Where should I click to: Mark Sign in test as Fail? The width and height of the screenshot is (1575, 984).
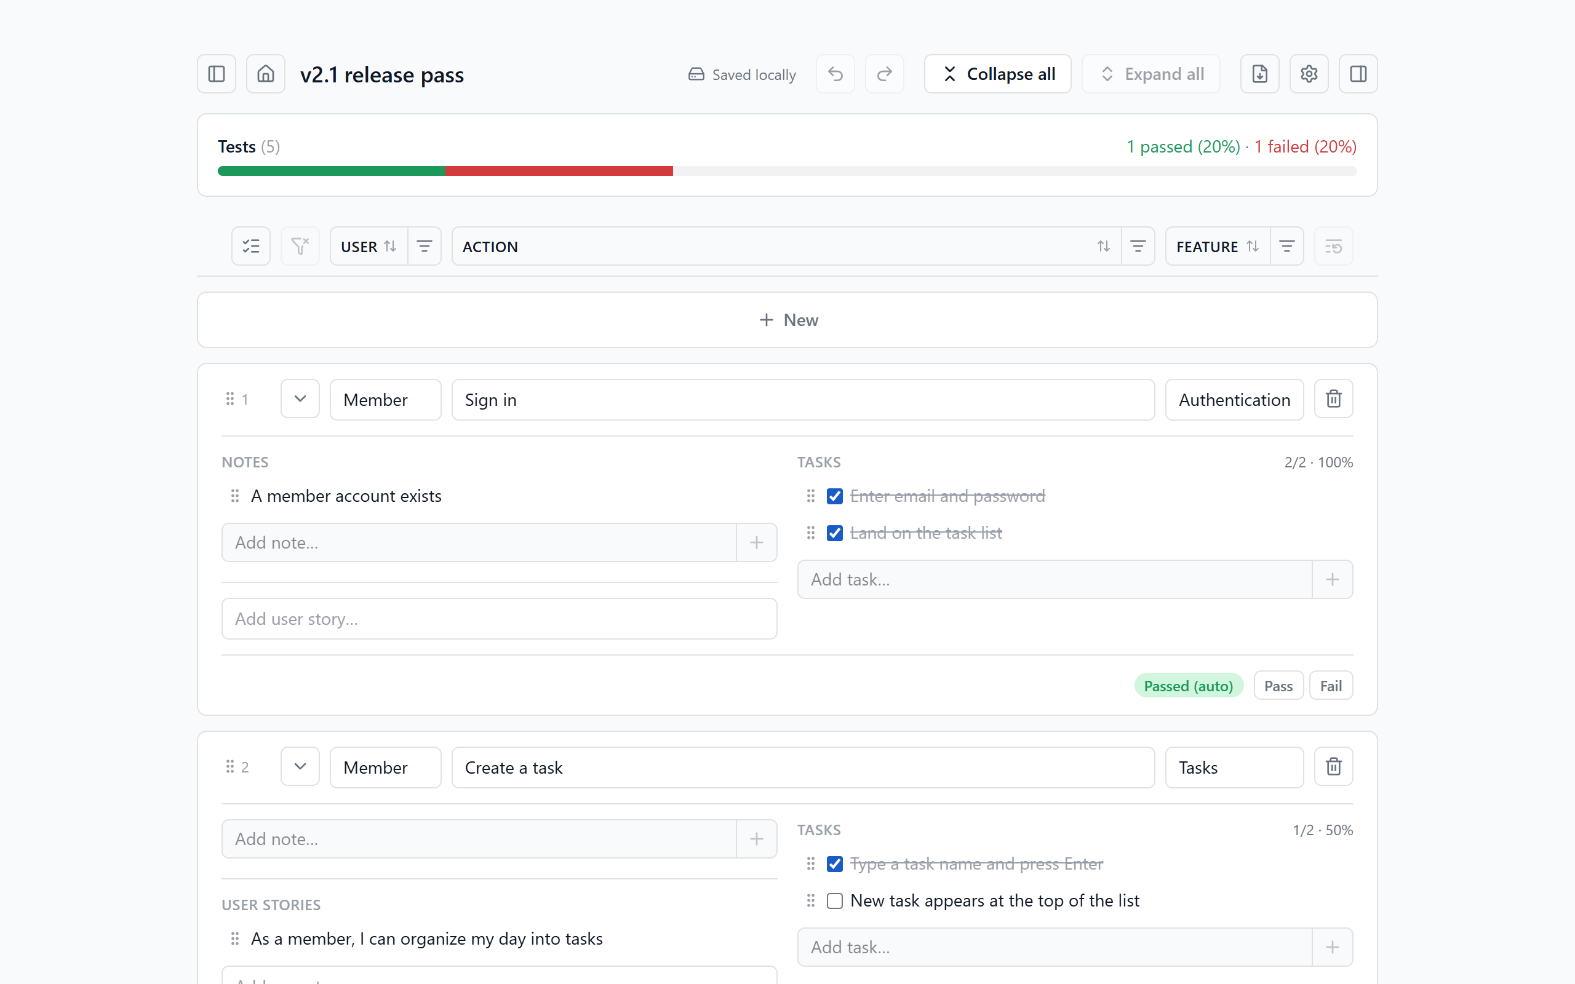point(1331,685)
